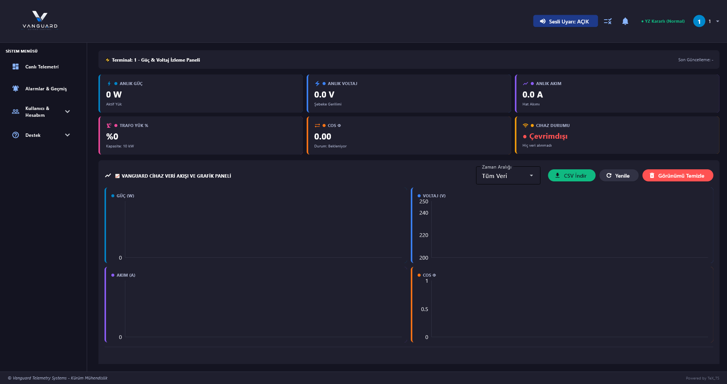Click the Yenile refresh button

(x=618, y=175)
